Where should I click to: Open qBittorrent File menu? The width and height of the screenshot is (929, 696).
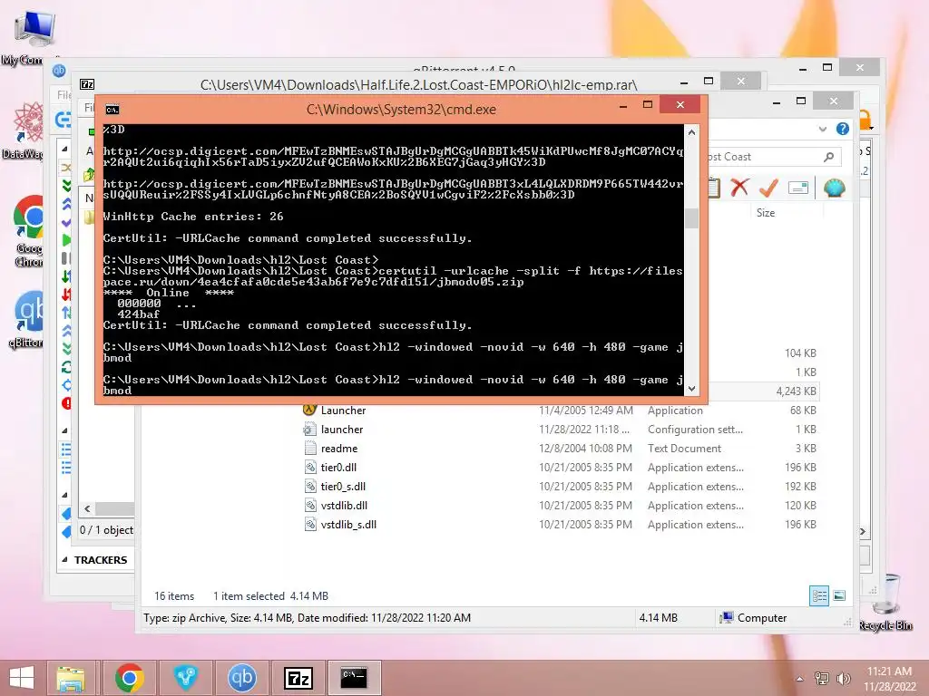pyautogui.click(x=63, y=94)
